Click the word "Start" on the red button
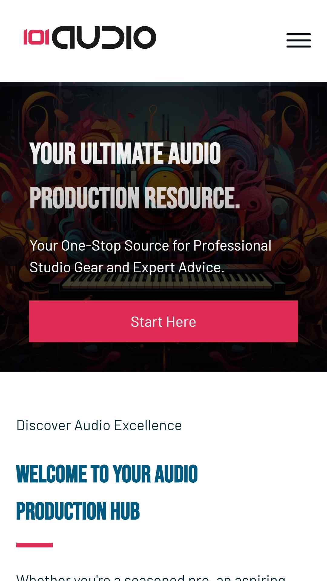 147,322
